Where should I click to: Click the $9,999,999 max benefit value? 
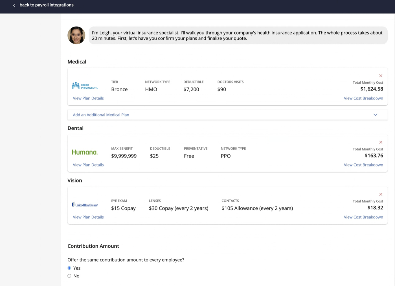[x=124, y=156]
